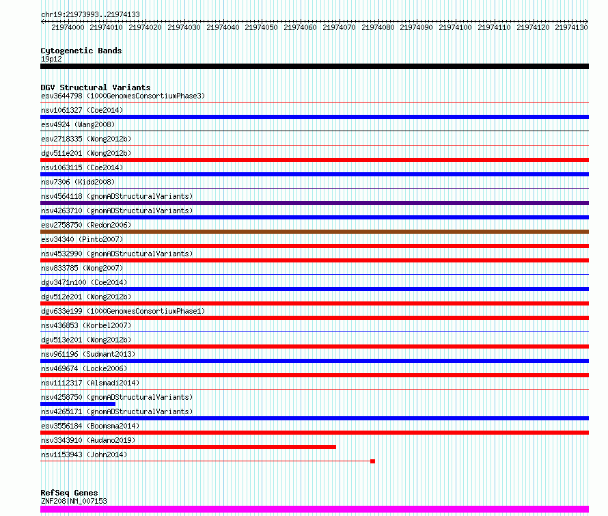Open the Cytogenetic Bands track title

81,51
